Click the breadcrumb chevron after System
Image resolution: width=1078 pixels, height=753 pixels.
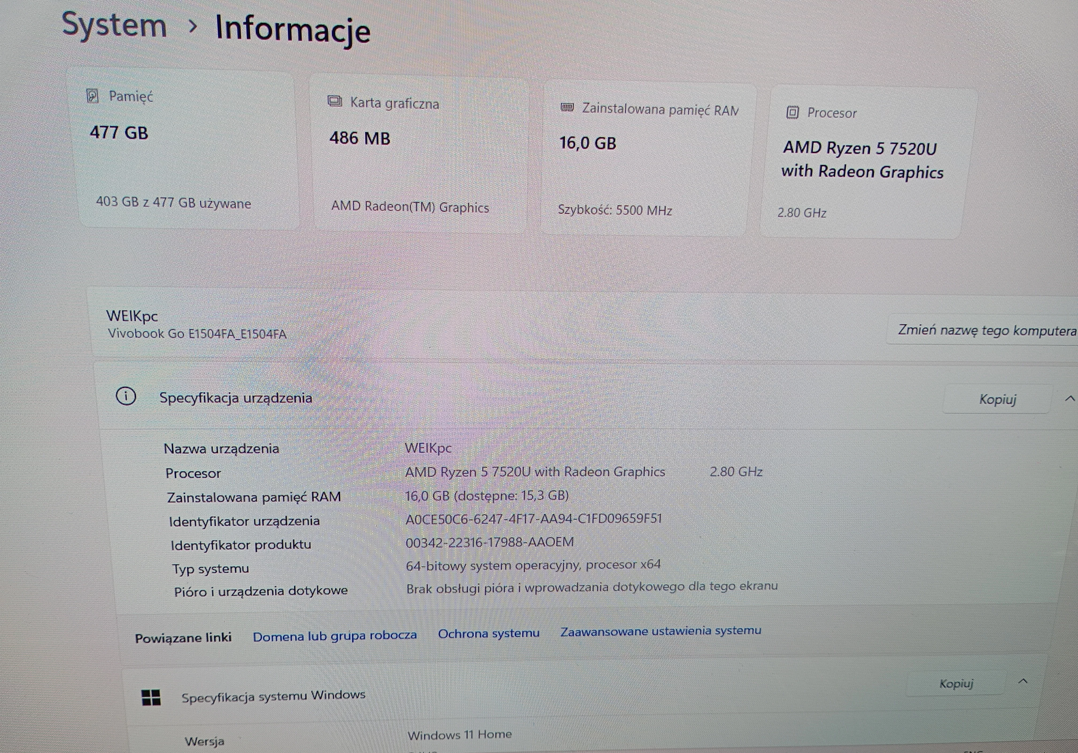[192, 26]
